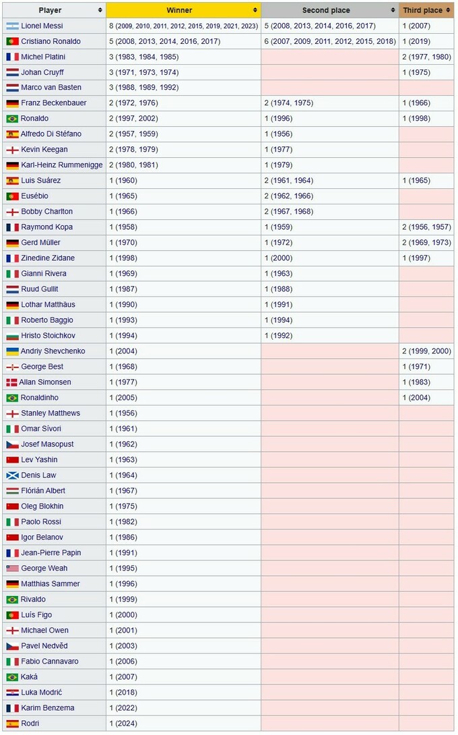Click the Bulgaria flag next to Hristo Stoichkov
Screen dimensions: 458x735
(x=12, y=336)
